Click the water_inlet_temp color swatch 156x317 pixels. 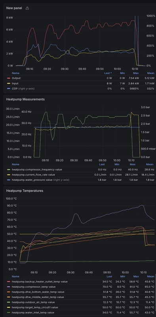pyautogui.click(x=8, y=313)
